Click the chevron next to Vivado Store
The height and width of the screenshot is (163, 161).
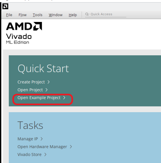click(x=45, y=154)
